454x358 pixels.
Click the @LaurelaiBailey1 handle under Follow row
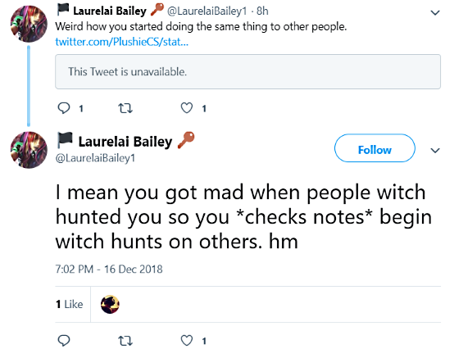[x=95, y=158]
